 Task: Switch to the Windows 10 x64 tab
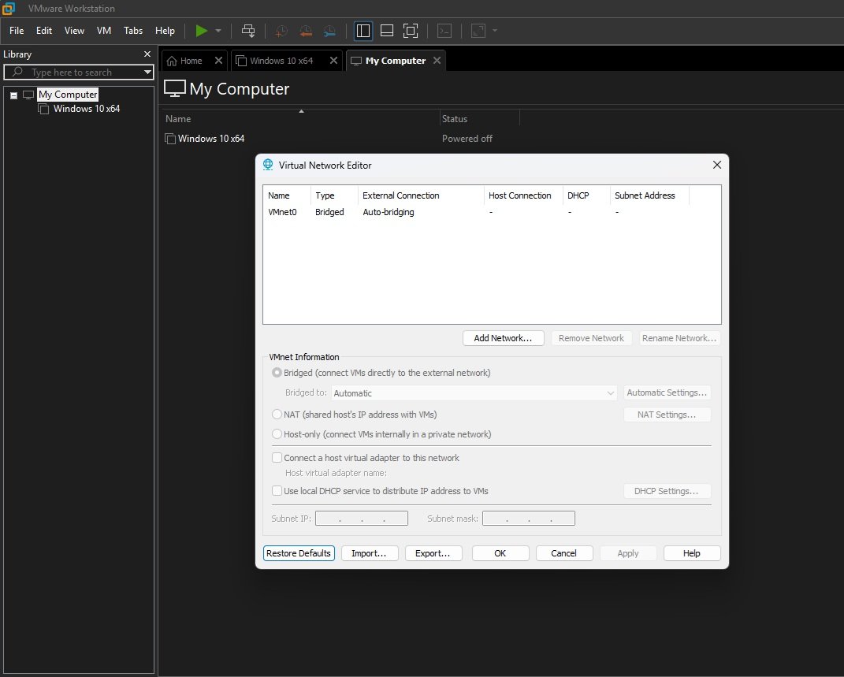pos(281,61)
